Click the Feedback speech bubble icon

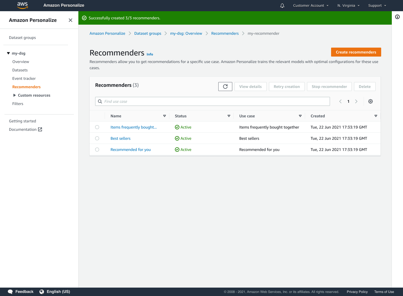point(10,292)
